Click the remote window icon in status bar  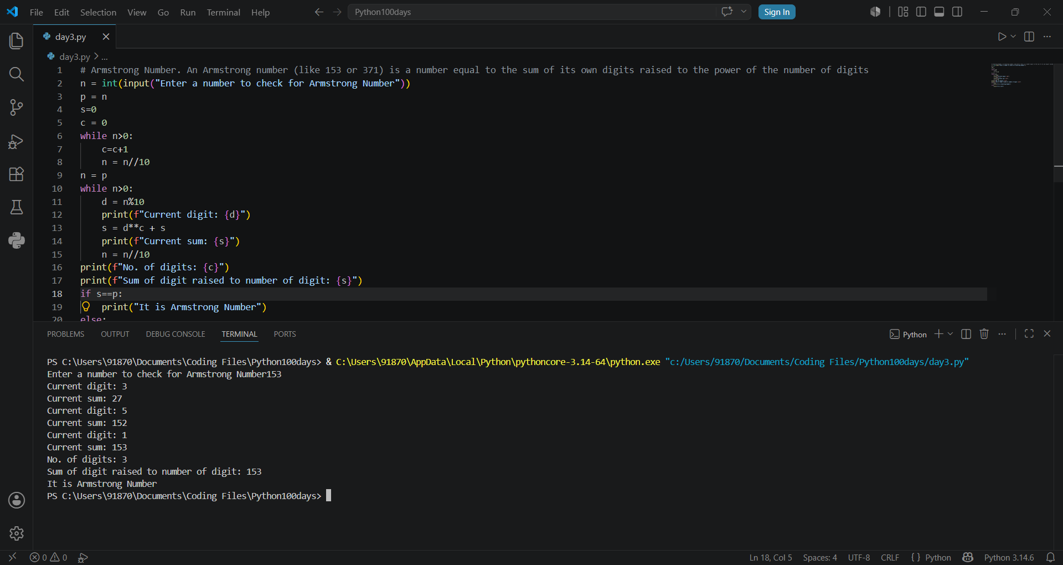(12, 557)
